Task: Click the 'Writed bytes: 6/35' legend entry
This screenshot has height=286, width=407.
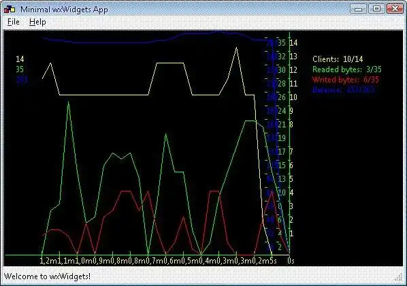Action: point(346,80)
